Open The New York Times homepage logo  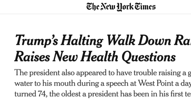pos(121,7)
